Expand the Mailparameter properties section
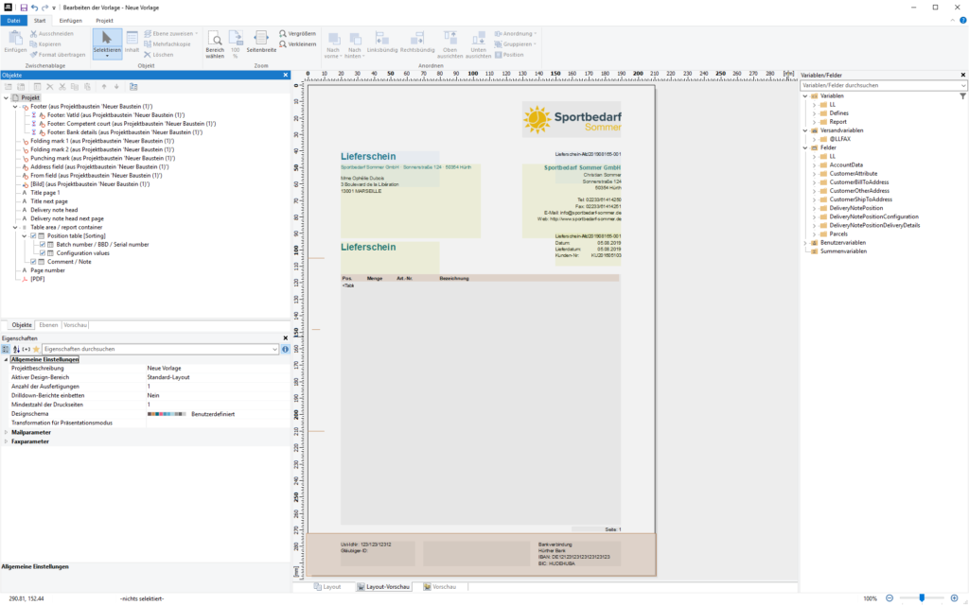The image size is (969, 605). [6, 432]
